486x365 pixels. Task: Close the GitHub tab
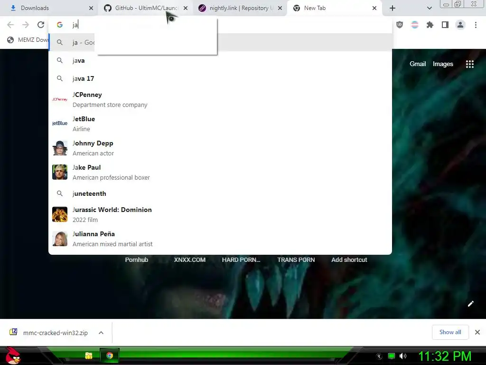pyautogui.click(x=186, y=8)
